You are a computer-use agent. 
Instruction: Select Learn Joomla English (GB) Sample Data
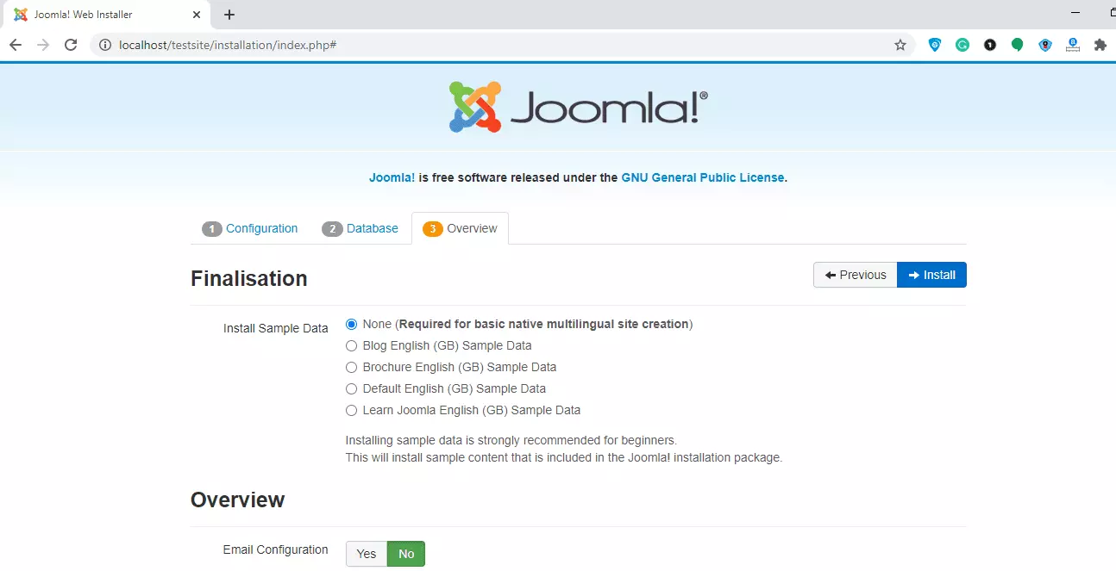click(351, 411)
